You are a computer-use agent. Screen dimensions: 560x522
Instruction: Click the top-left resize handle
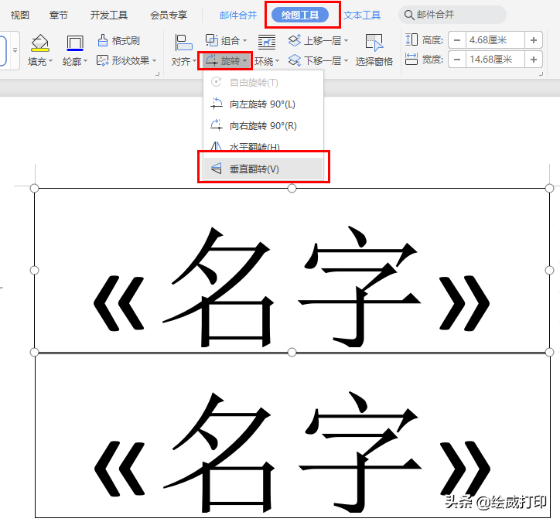pos(34,188)
